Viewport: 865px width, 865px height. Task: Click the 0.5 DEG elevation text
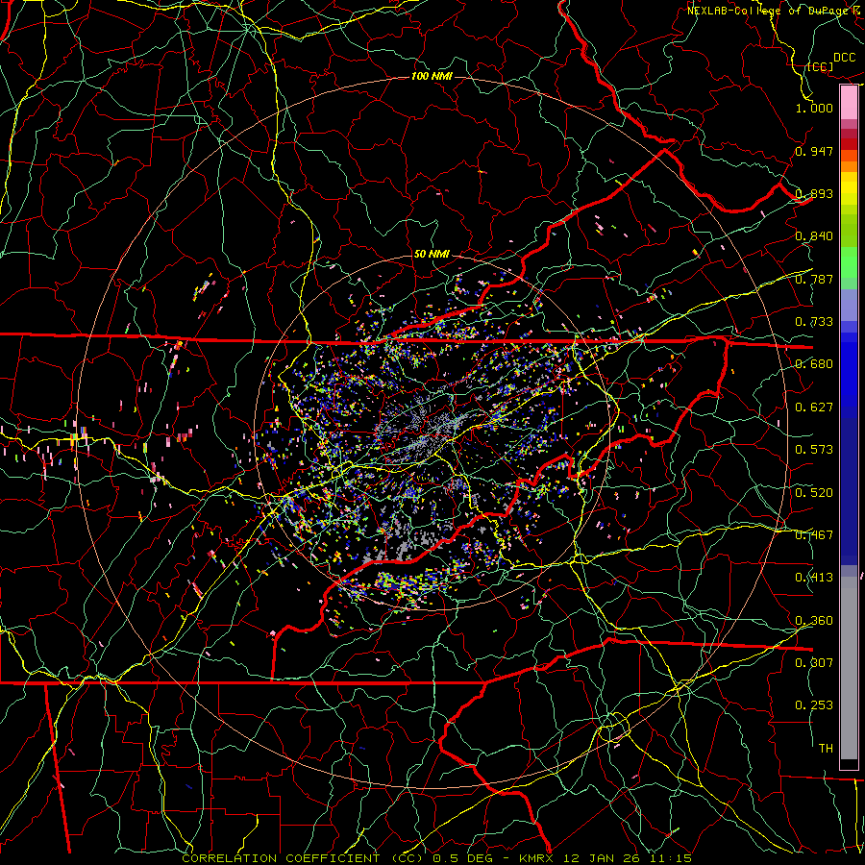tap(463, 858)
